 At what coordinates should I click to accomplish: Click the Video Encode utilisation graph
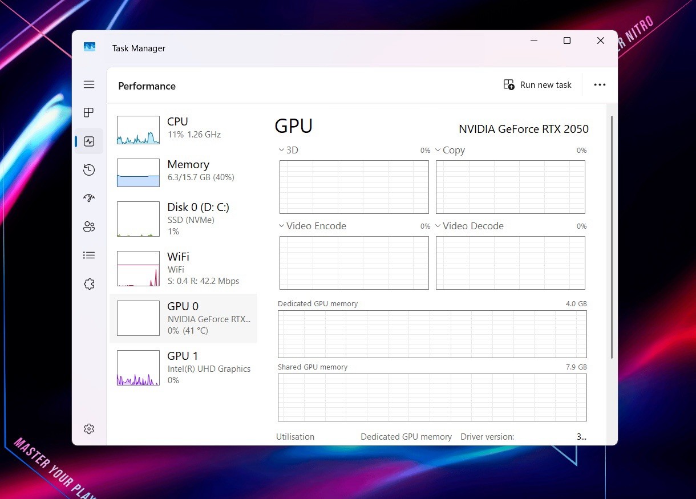(x=354, y=263)
